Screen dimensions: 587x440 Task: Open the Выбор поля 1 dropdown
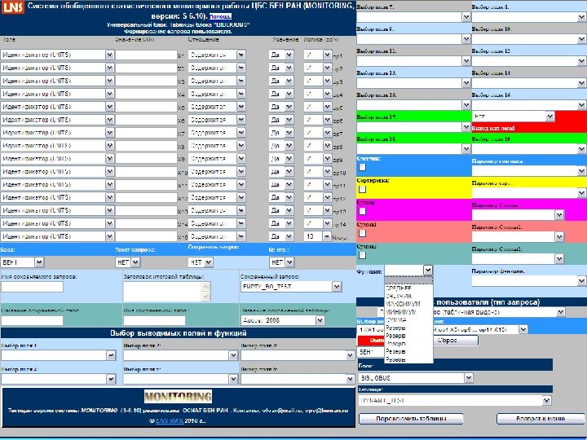(59, 355)
